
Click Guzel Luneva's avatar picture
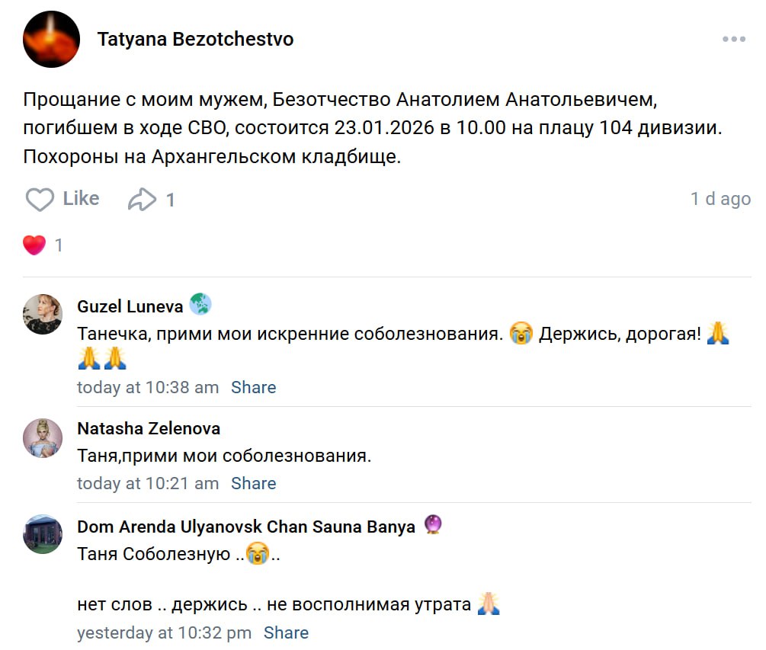point(43,314)
